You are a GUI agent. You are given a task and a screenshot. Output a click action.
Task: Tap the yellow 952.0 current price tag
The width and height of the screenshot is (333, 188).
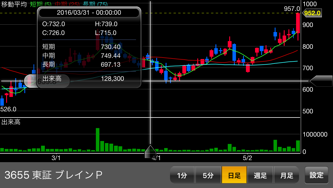coord(312,13)
